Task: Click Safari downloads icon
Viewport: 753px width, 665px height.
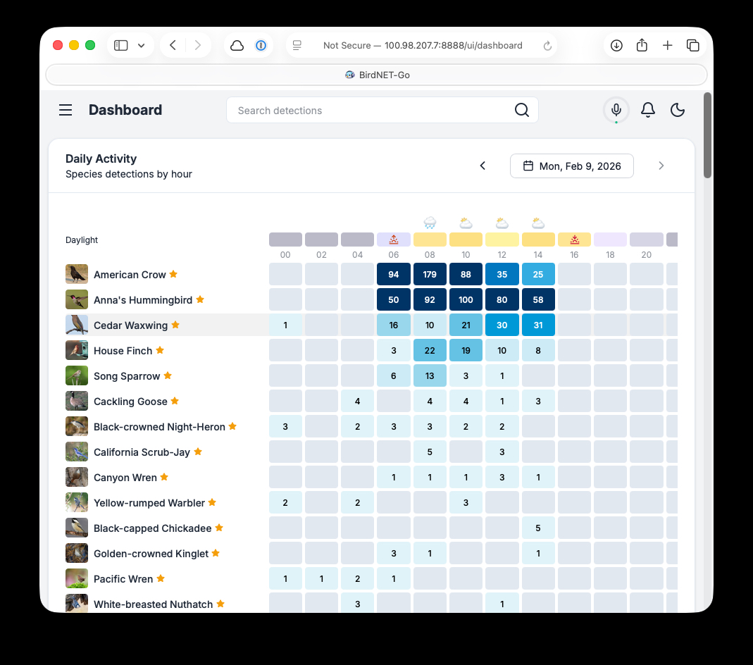Action: click(x=616, y=46)
